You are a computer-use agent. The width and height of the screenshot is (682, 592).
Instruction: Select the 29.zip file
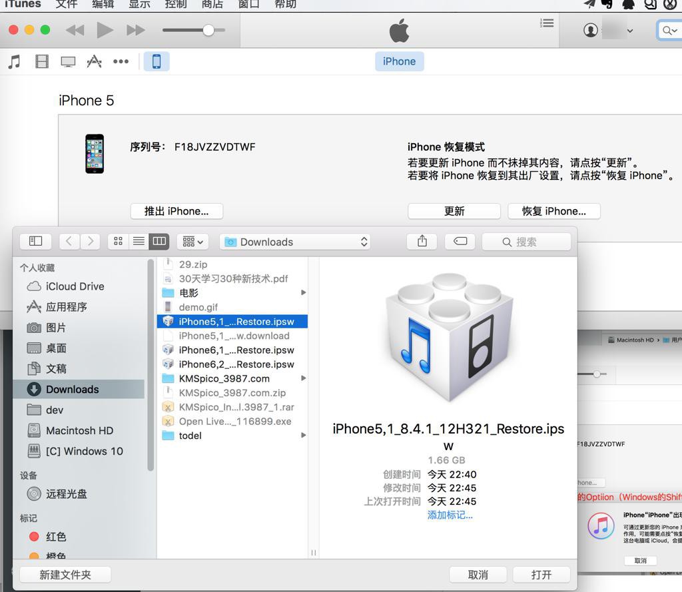pyautogui.click(x=232, y=264)
